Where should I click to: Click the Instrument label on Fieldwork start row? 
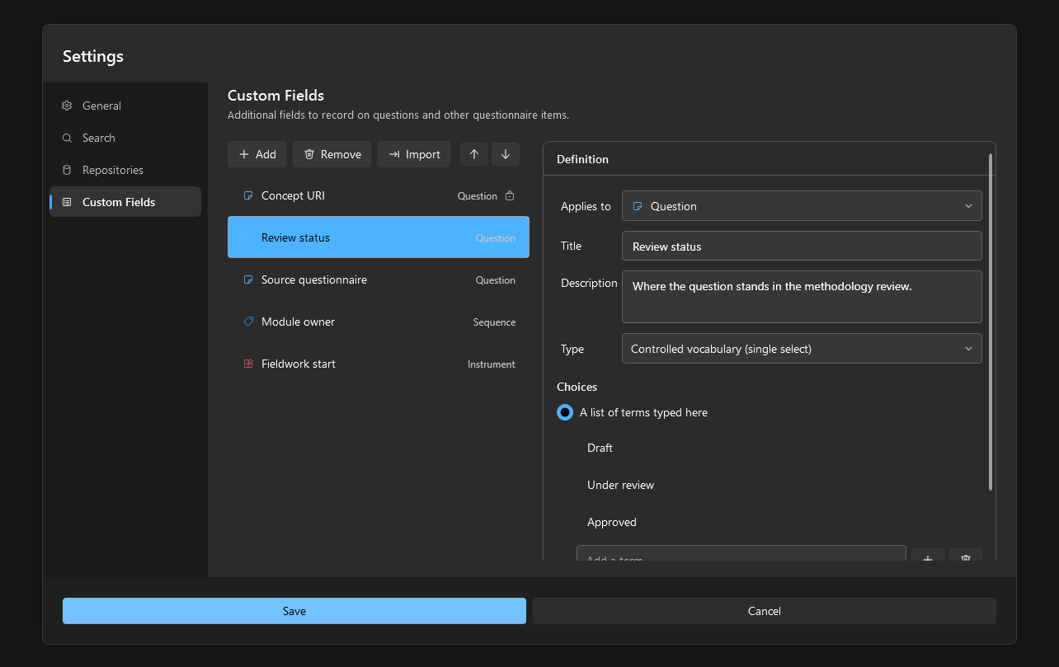492,364
